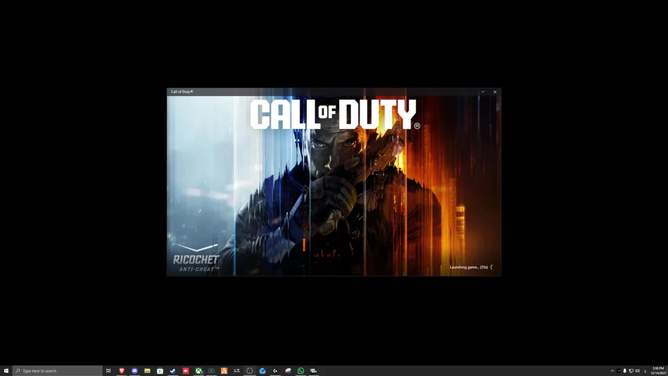Open Thunderbird mail from the taskbar

pyautogui.click(x=263, y=371)
